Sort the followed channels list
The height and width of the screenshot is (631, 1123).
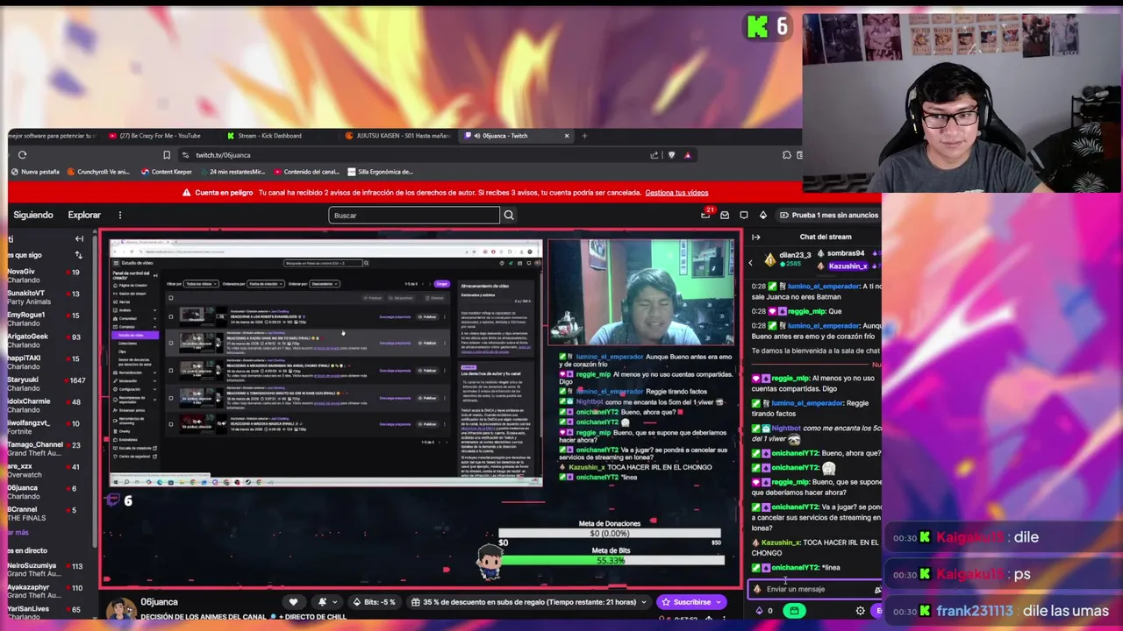(x=79, y=255)
